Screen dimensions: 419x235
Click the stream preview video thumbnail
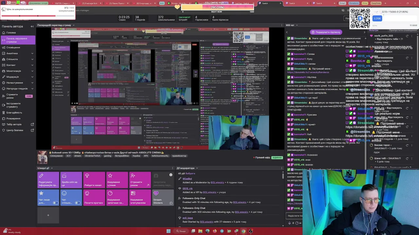click(160, 88)
